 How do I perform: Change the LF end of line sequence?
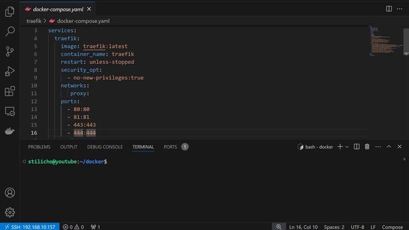click(x=373, y=227)
